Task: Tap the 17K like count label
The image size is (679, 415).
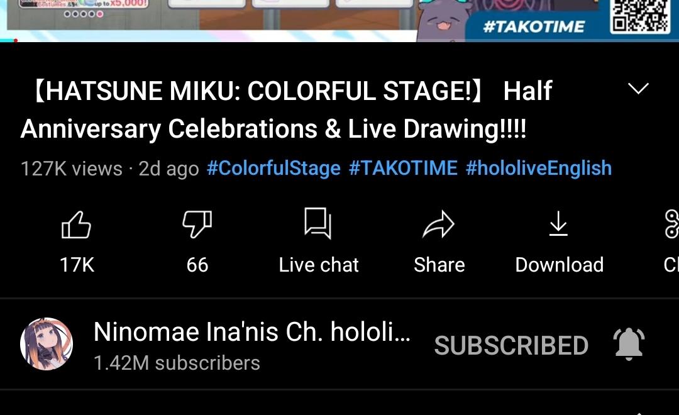Action: click(77, 265)
